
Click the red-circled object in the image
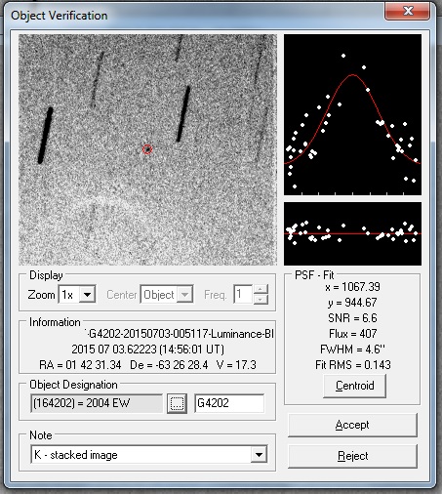147,149
